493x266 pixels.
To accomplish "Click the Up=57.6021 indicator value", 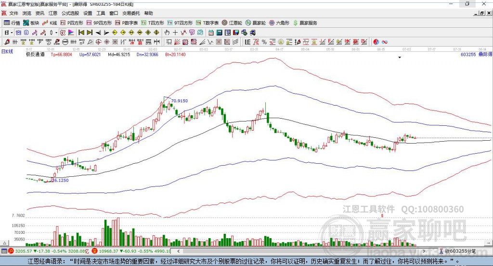I will pos(90,55).
